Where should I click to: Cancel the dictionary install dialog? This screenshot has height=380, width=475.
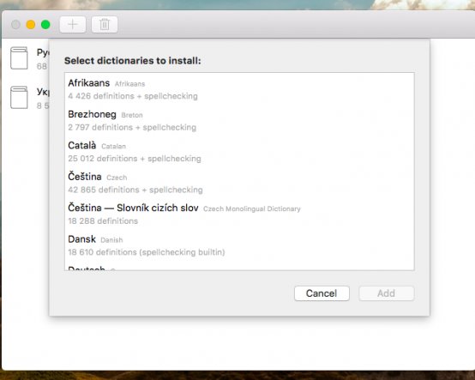(322, 293)
